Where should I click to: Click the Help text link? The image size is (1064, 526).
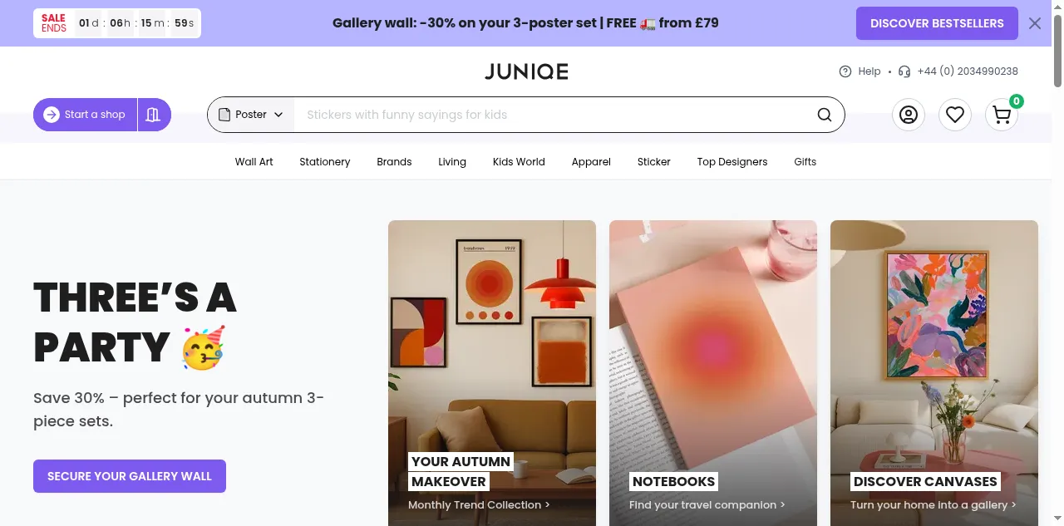869,71
